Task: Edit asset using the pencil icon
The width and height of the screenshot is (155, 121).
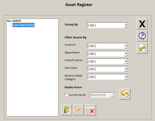Action: click(x=78, y=110)
